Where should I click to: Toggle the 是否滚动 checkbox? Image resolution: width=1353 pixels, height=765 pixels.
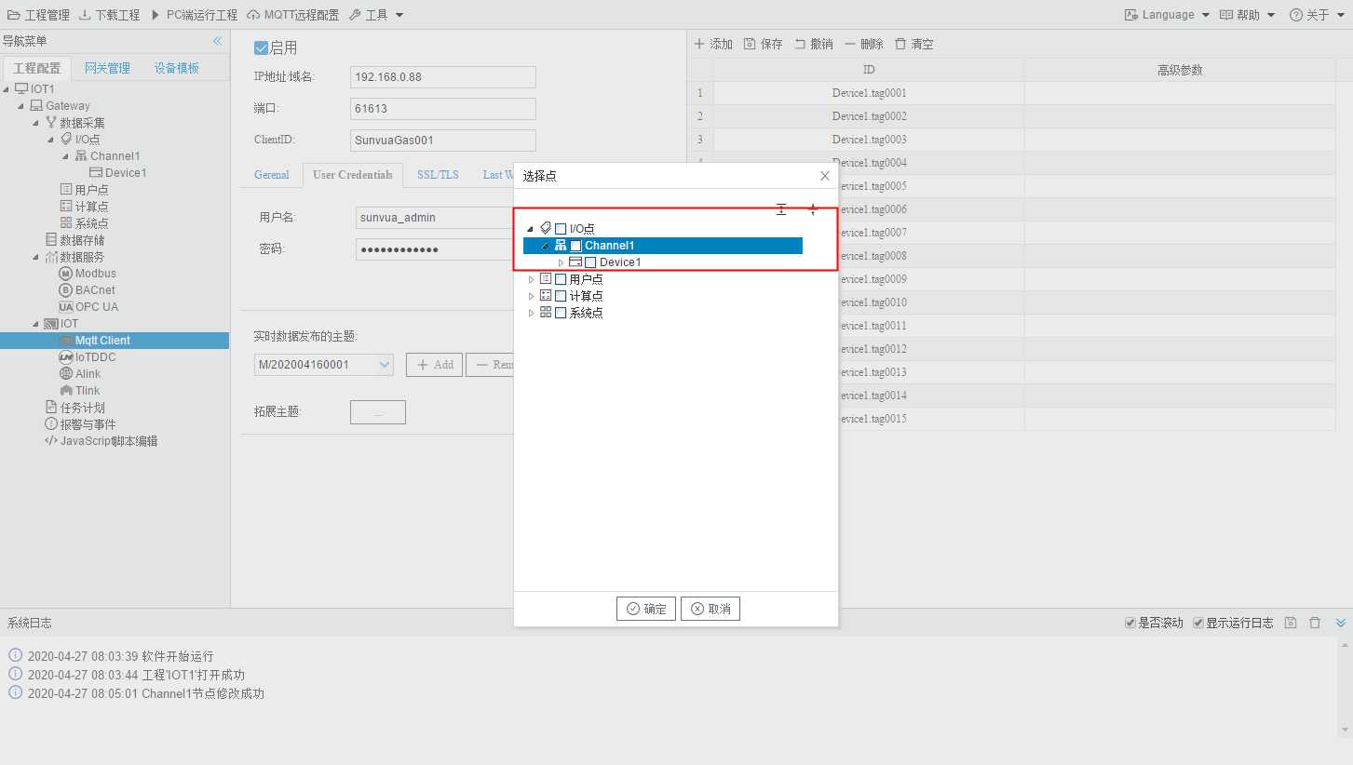pyautogui.click(x=1130, y=623)
